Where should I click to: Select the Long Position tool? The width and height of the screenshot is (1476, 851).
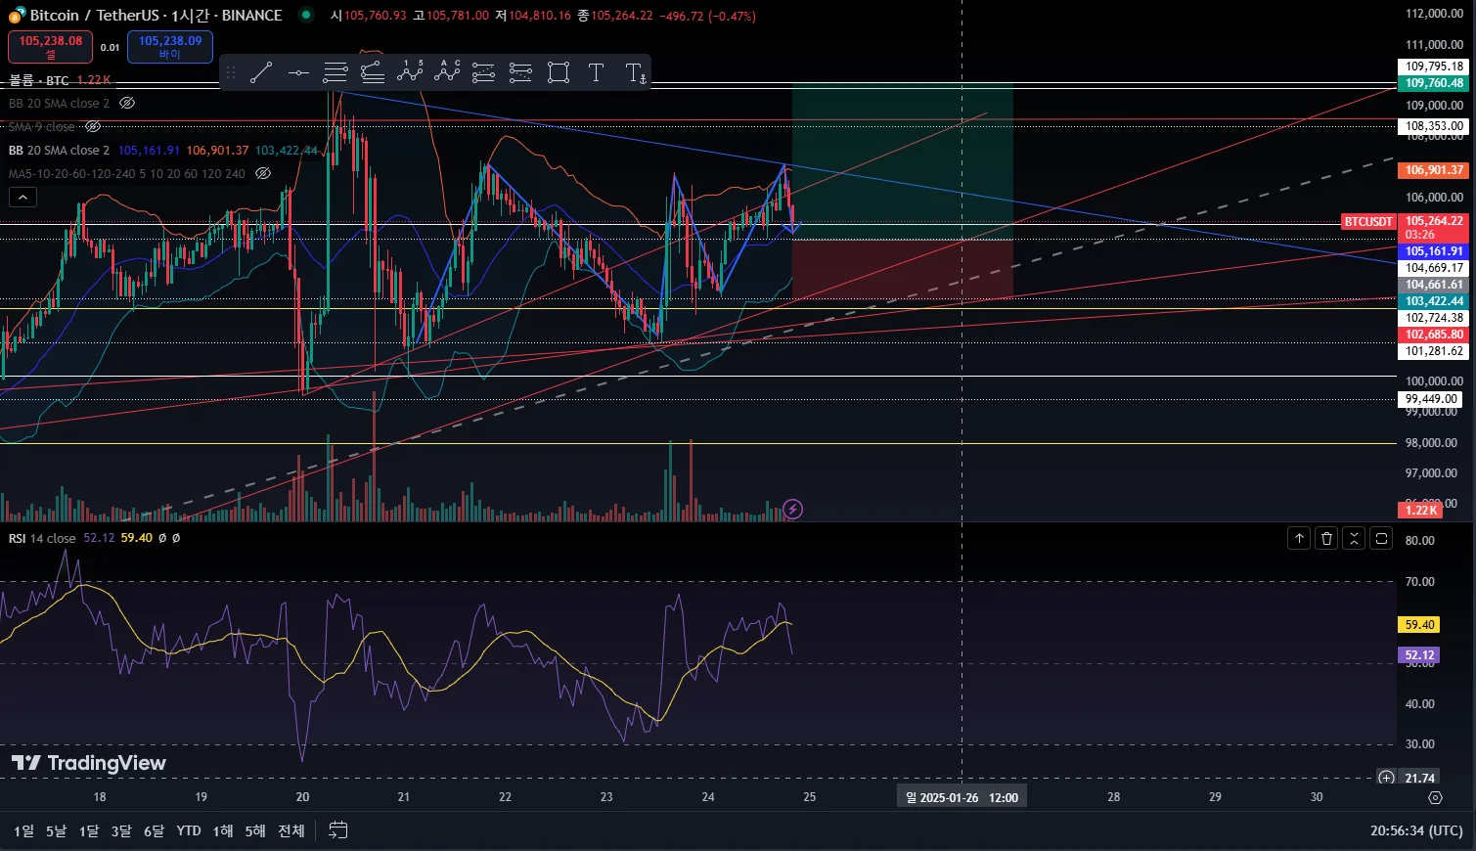(x=484, y=72)
